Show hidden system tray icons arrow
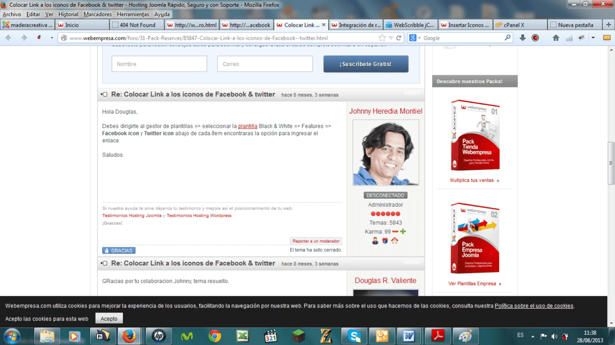 click(533, 336)
